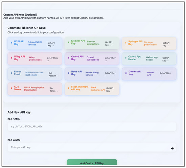Click the 'NASA Astrophysics Data System' text

pyautogui.click(x=34, y=89)
